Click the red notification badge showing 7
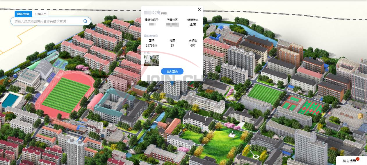367x165 pixels. tap(358, 159)
